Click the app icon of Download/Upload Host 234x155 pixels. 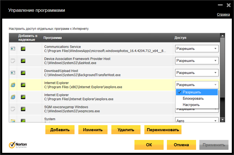[x=13, y=73]
